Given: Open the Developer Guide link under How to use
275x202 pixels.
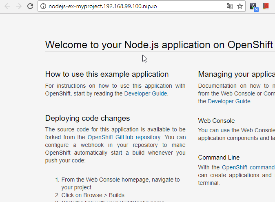Looking at the screenshot, I should tap(146, 93).
